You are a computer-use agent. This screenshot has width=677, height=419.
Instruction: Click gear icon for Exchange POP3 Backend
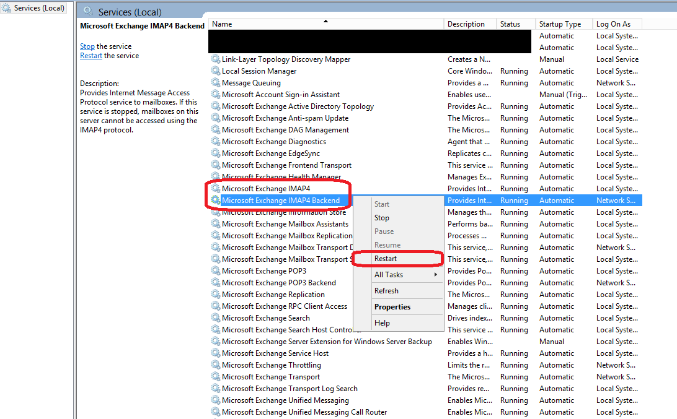(x=216, y=282)
